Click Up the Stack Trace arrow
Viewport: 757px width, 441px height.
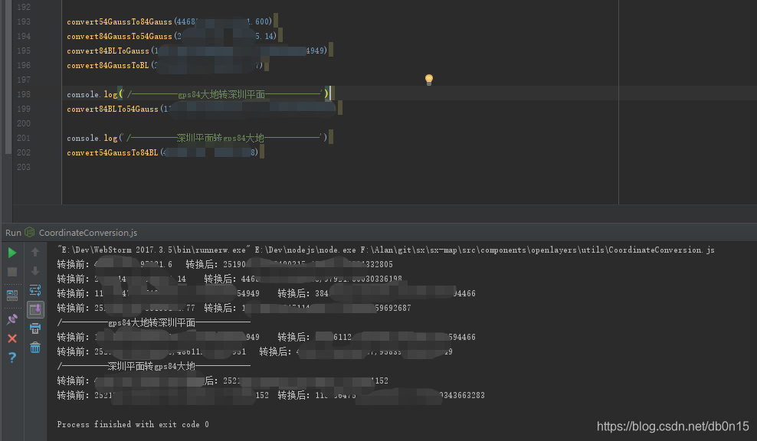pyautogui.click(x=35, y=252)
